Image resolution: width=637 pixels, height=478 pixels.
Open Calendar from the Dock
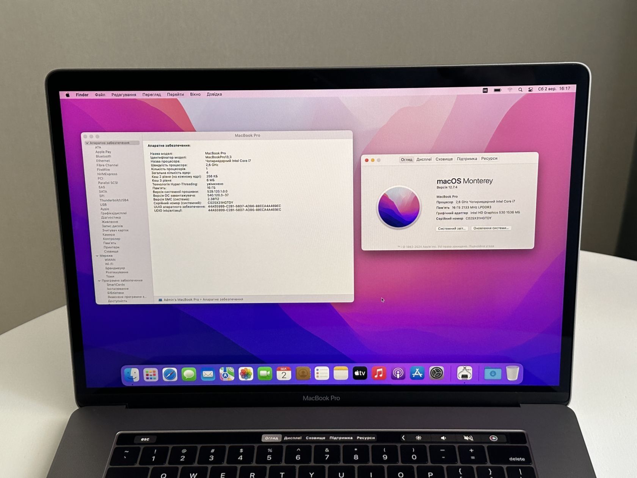click(284, 374)
